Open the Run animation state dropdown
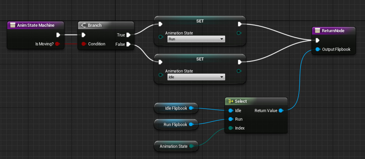The image size is (365, 159). [196, 39]
